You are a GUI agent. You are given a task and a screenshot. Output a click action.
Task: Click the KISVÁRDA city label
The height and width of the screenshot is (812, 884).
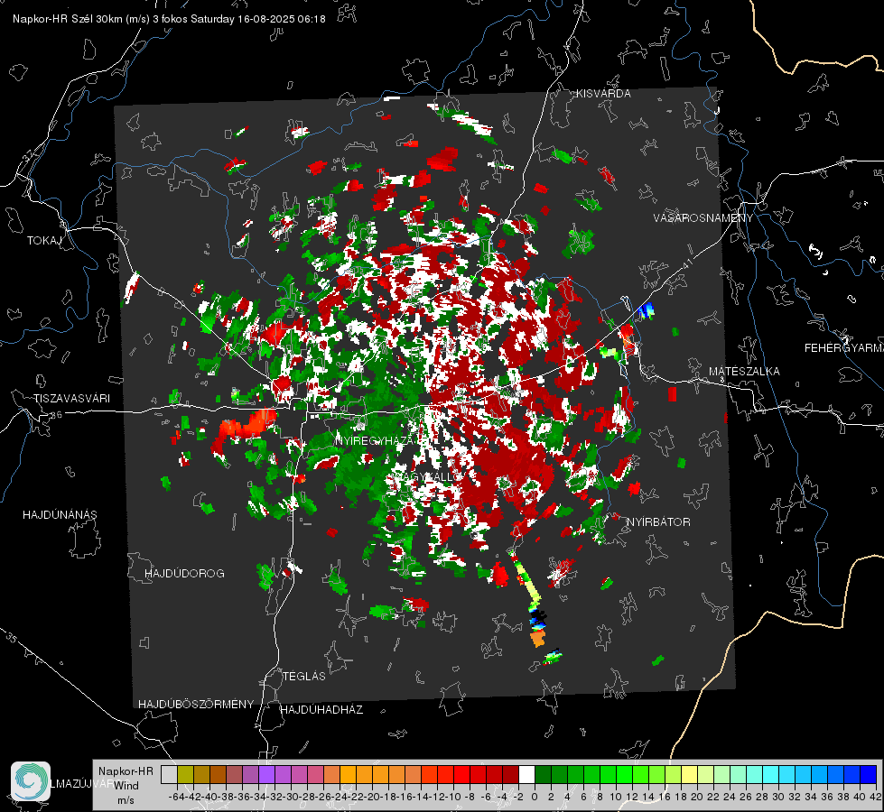[x=603, y=94]
